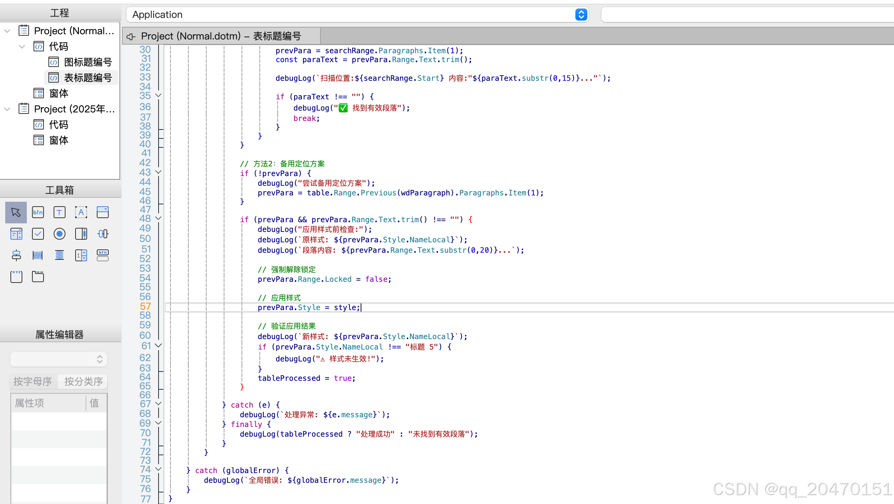Image resolution: width=894 pixels, height=504 pixels.
Task: Fold the catch block at line 67
Action: click(x=158, y=403)
